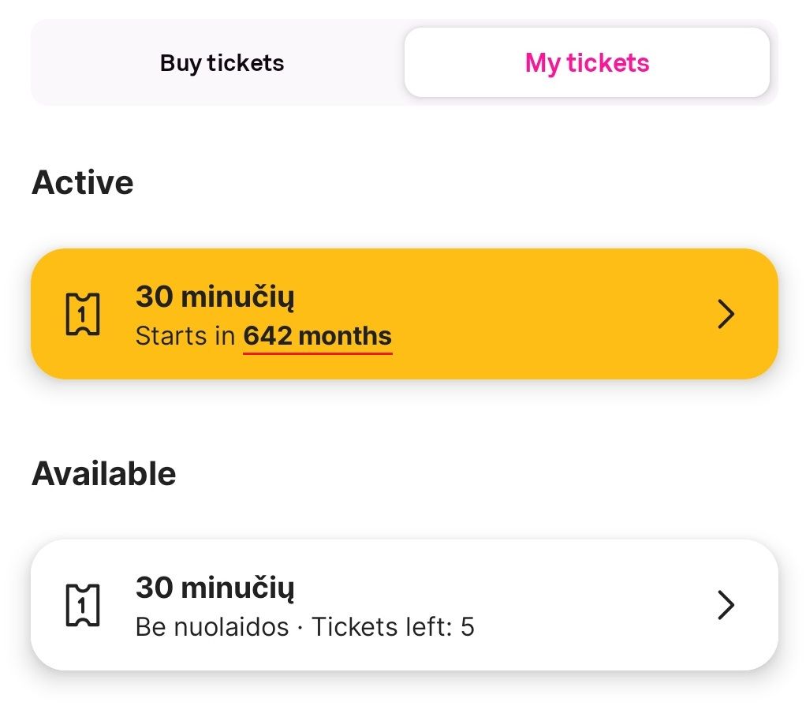Click the number 1 inside active ticket icon

tap(82, 315)
